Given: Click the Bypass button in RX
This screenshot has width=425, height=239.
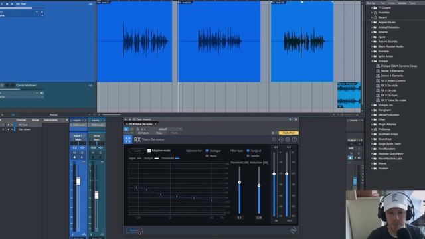Looking at the screenshot, I should click(134, 230).
